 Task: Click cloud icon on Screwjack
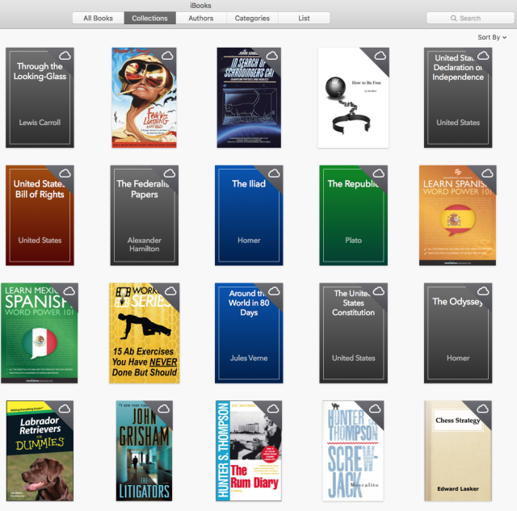[x=375, y=408]
